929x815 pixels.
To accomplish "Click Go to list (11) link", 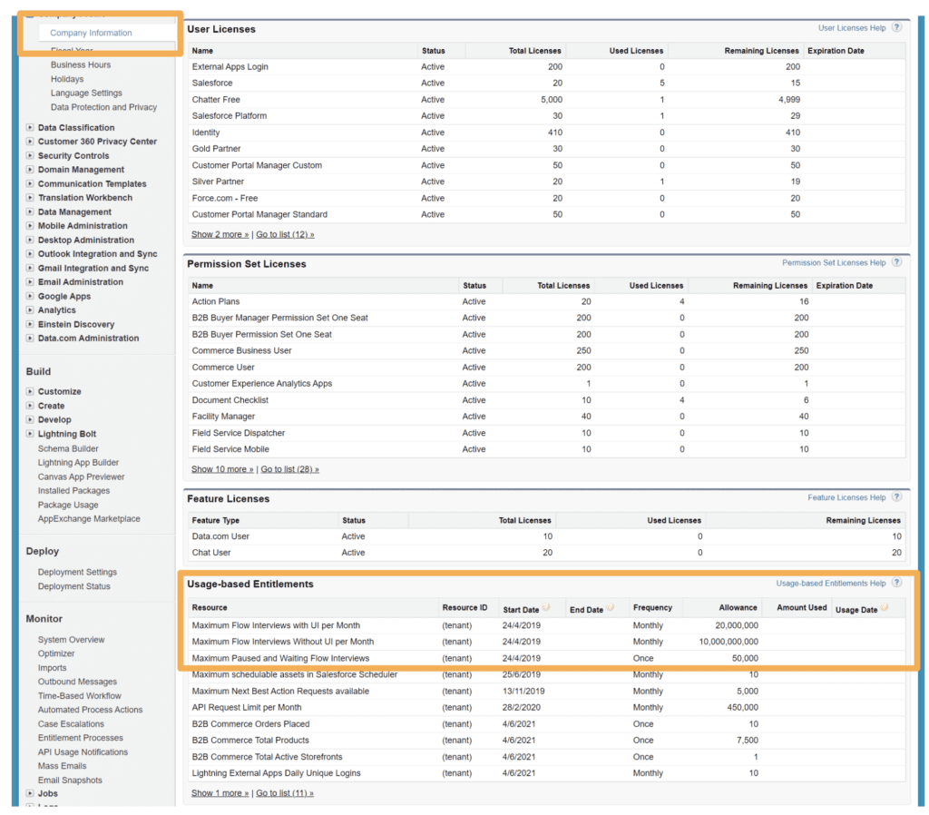I will pos(285,793).
